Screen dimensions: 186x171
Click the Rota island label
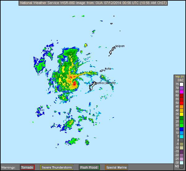tap(108, 69)
